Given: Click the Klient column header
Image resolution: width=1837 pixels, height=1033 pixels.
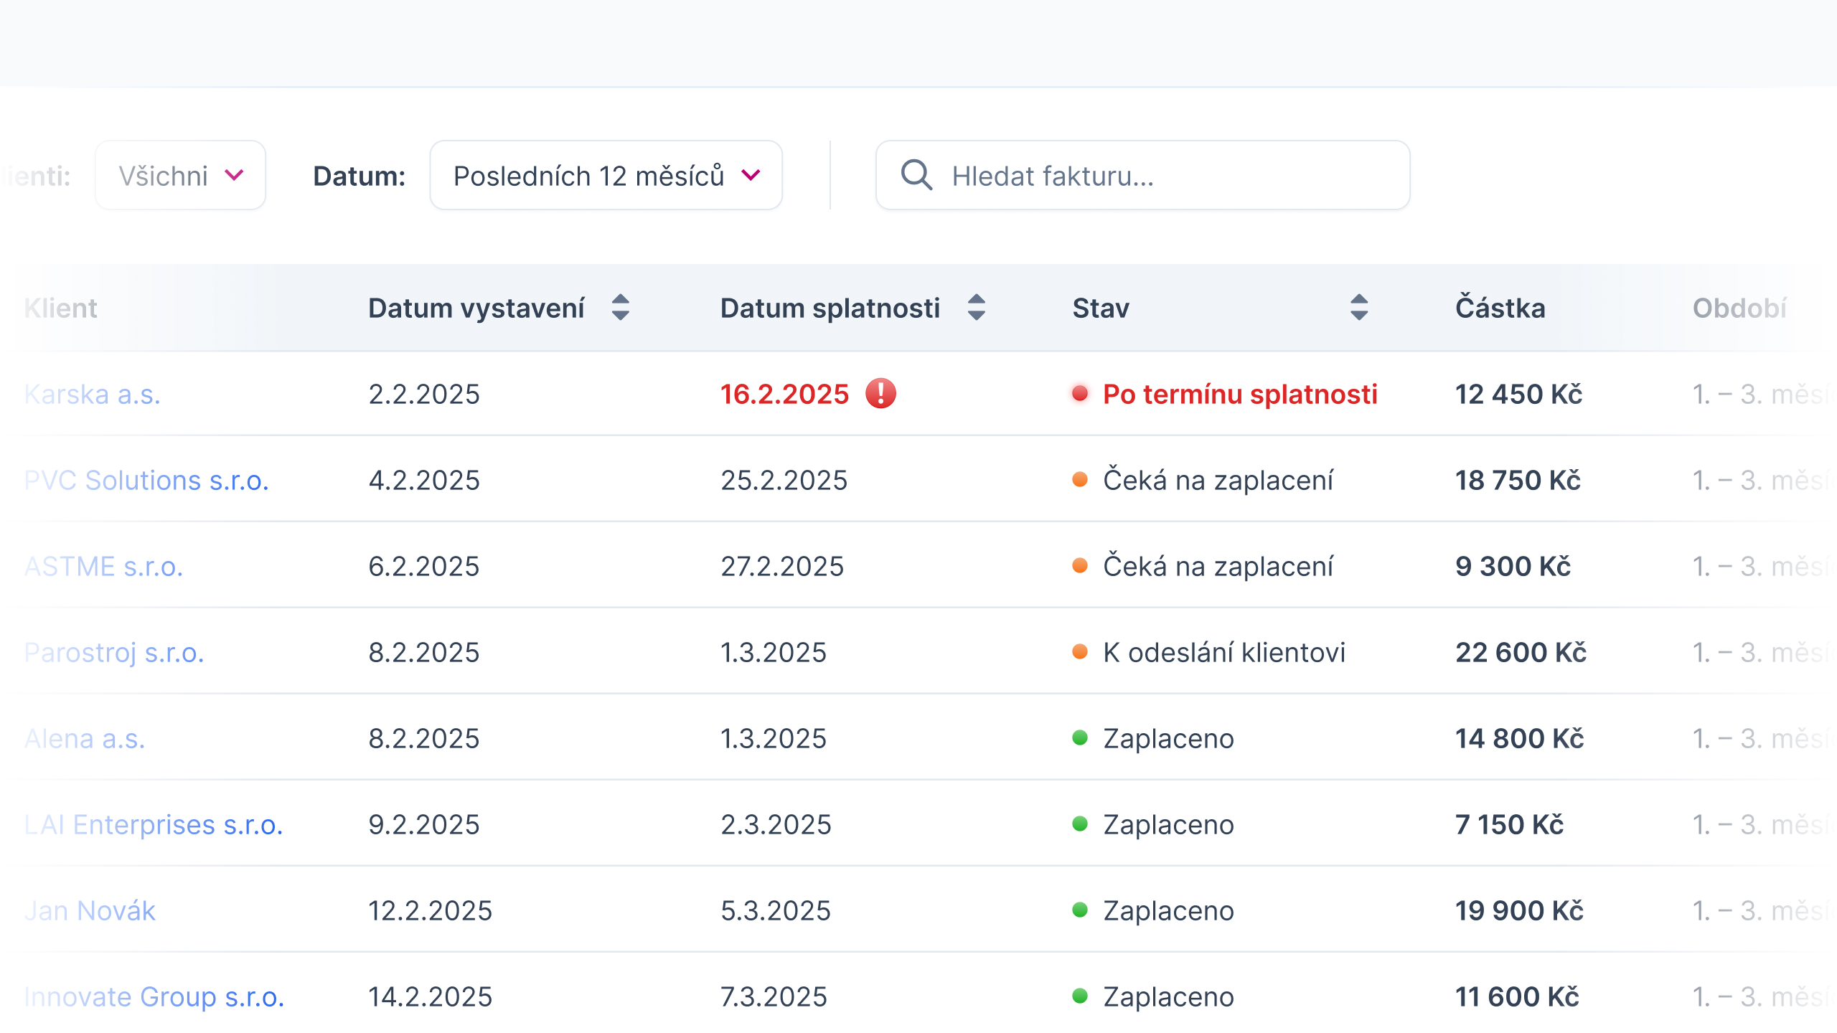Looking at the screenshot, I should click(61, 308).
